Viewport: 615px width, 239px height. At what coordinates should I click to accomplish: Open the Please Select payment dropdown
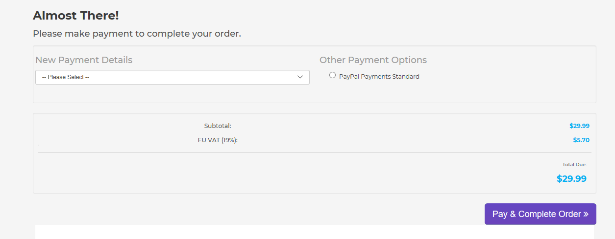click(172, 77)
